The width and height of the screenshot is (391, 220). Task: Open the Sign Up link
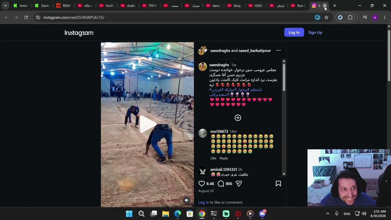click(315, 32)
